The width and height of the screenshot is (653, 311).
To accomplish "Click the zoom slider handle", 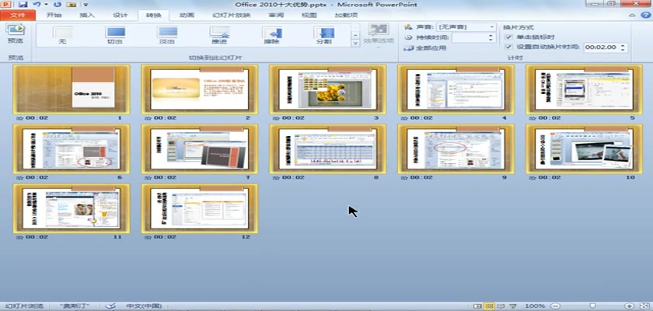I will 592,306.
